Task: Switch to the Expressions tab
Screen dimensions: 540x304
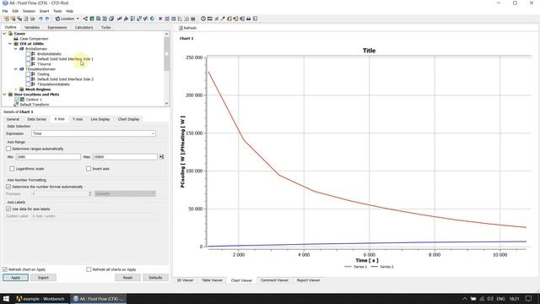Action: [57, 27]
